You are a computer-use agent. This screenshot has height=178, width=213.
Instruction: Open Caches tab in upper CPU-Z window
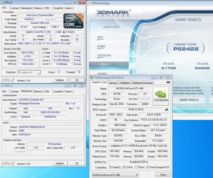(15, 8)
